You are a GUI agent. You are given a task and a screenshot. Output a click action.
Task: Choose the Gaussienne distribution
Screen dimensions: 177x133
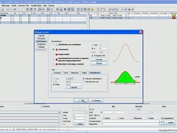coord(53,50)
